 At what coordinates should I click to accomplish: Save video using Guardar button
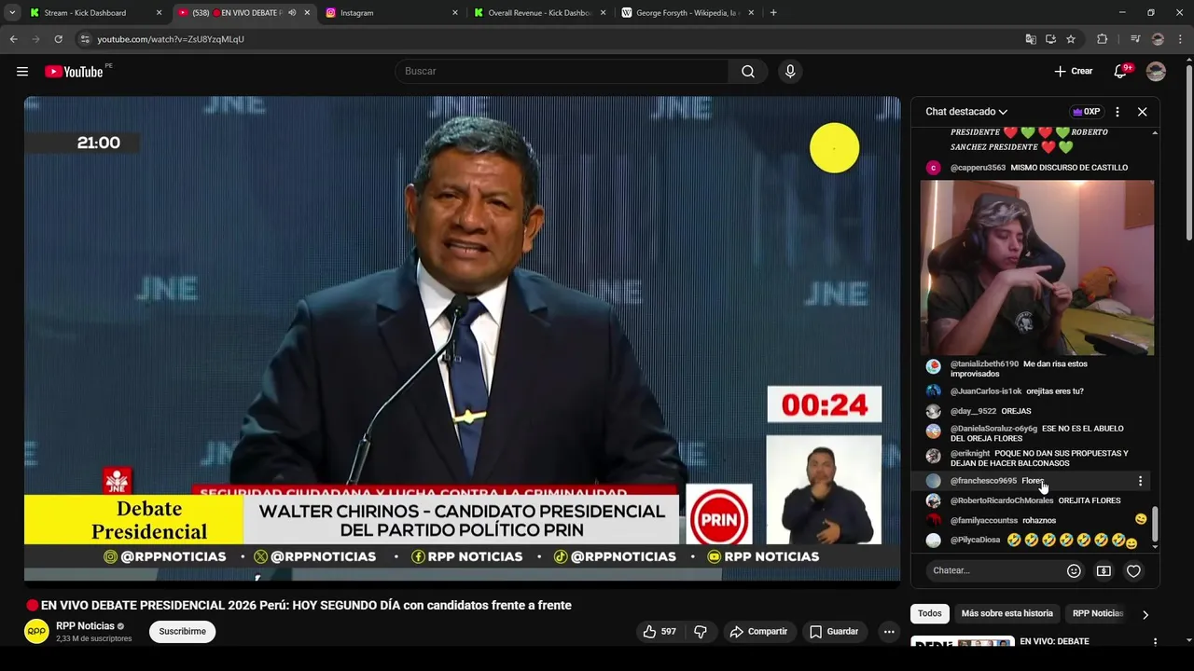point(834,632)
